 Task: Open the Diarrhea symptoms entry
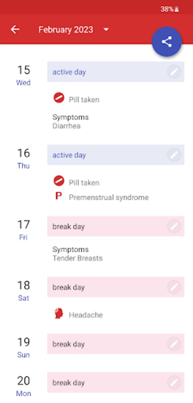pos(71,121)
